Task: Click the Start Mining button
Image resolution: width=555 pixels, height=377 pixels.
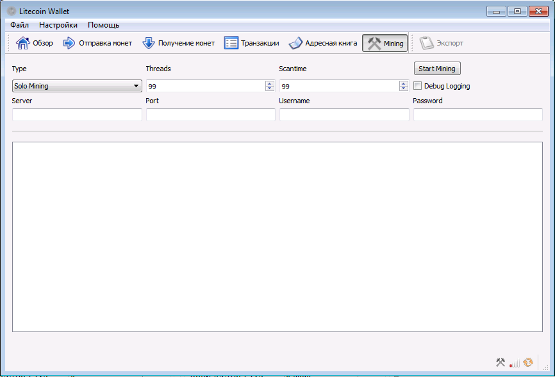Action: (437, 69)
